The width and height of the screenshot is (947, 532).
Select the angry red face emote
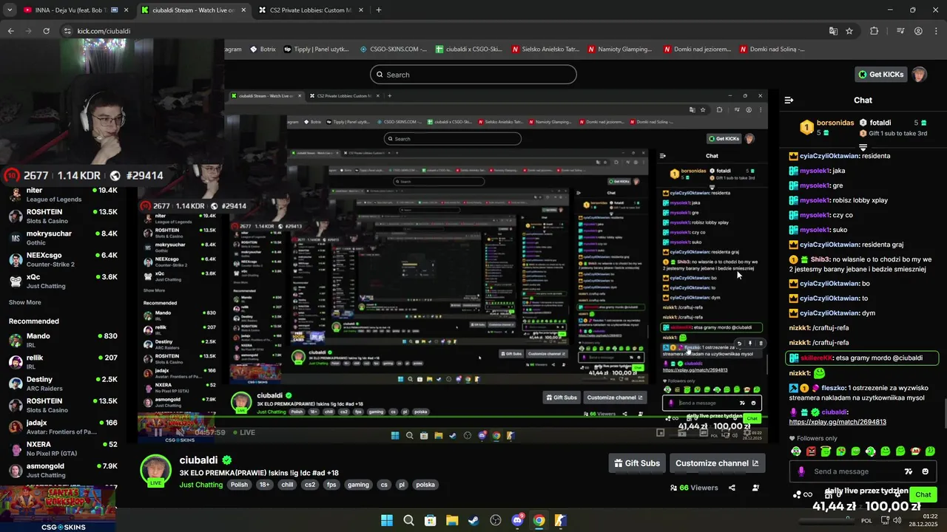[811, 451]
